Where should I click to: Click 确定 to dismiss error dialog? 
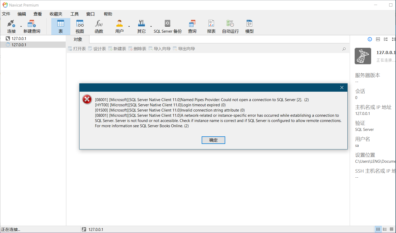(213, 140)
